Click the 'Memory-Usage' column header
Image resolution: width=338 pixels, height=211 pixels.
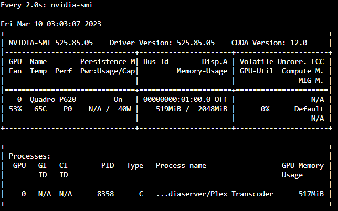click(202, 71)
